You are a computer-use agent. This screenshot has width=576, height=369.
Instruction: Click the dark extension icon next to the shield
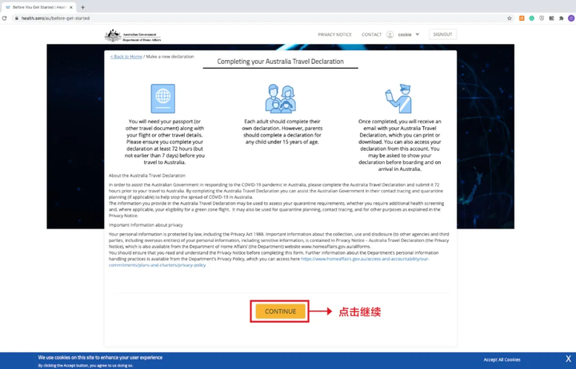pyautogui.click(x=551, y=18)
